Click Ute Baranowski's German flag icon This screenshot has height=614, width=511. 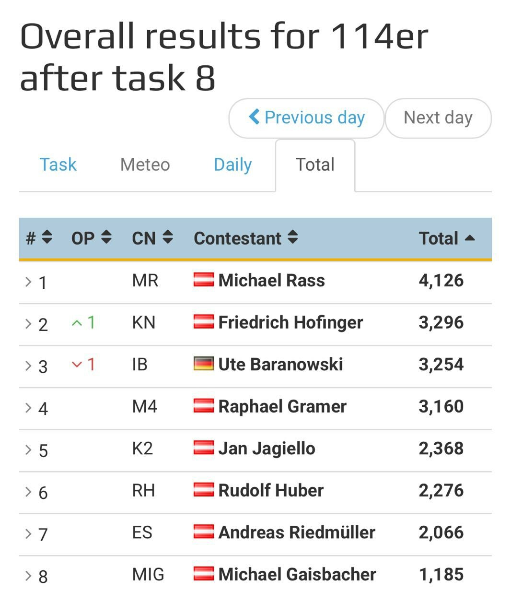tap(204, 364)
